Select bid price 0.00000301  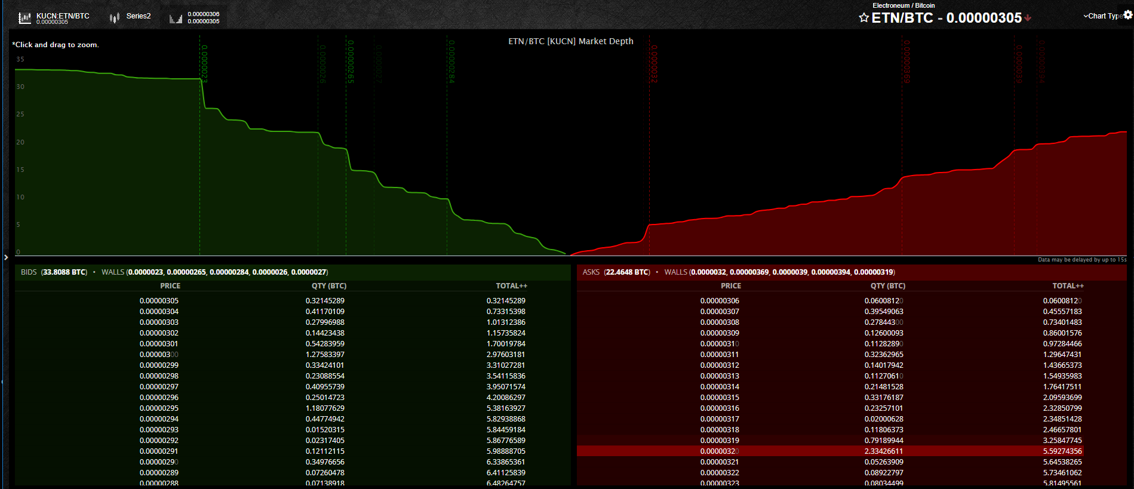[x=159, y=344]
